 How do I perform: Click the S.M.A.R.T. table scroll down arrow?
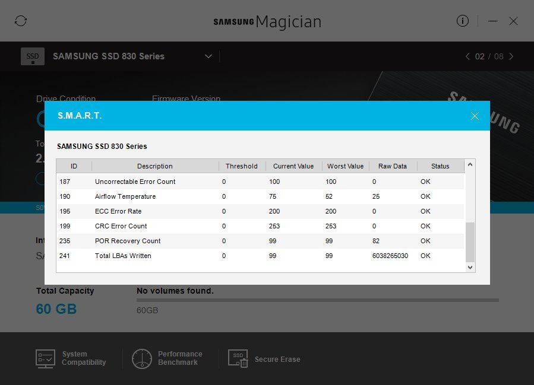click(x=470, y=268)
